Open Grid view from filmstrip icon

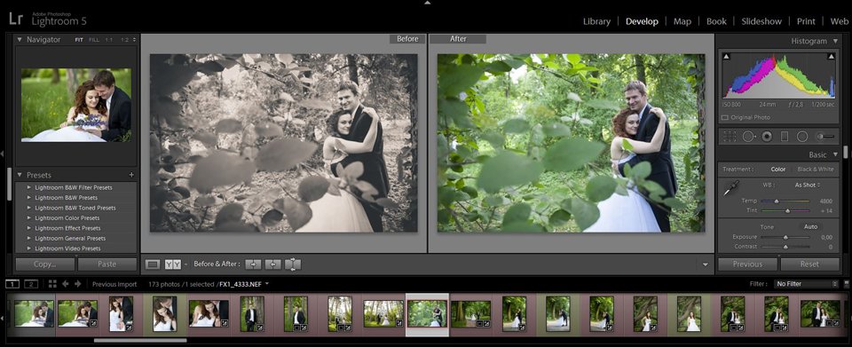[x=52, y=283]
